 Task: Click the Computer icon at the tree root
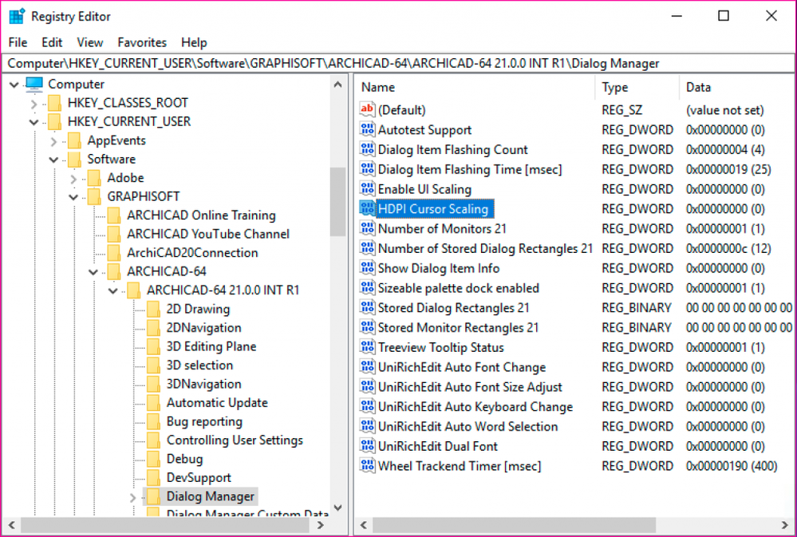[34, 84]
